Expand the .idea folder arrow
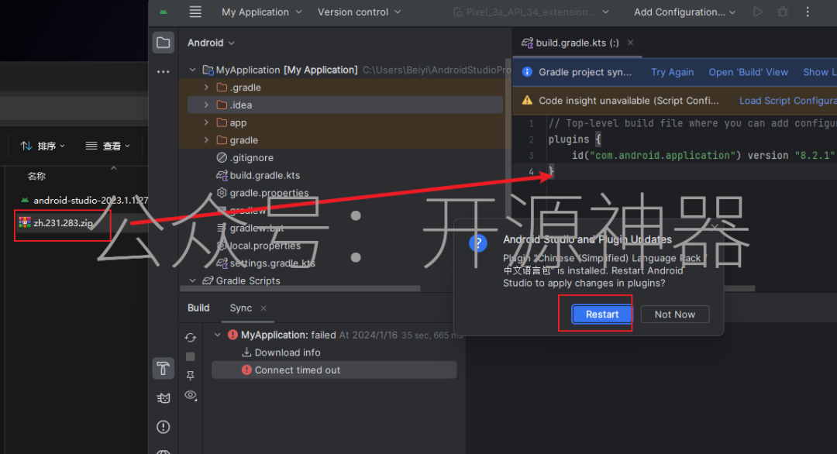Viewport: 837px width, 454px height. pos(207,105)
